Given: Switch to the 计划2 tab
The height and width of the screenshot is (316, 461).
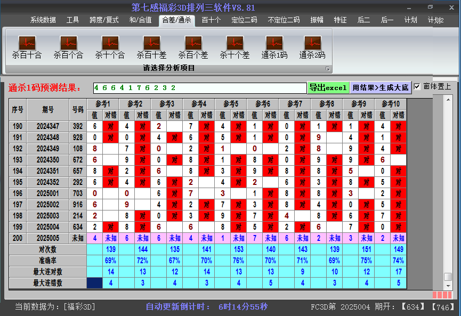Looking at the screenshot, I should coord(435,20).
